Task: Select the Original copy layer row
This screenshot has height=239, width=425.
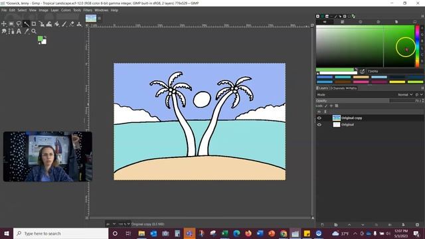Action: point(370,118)
